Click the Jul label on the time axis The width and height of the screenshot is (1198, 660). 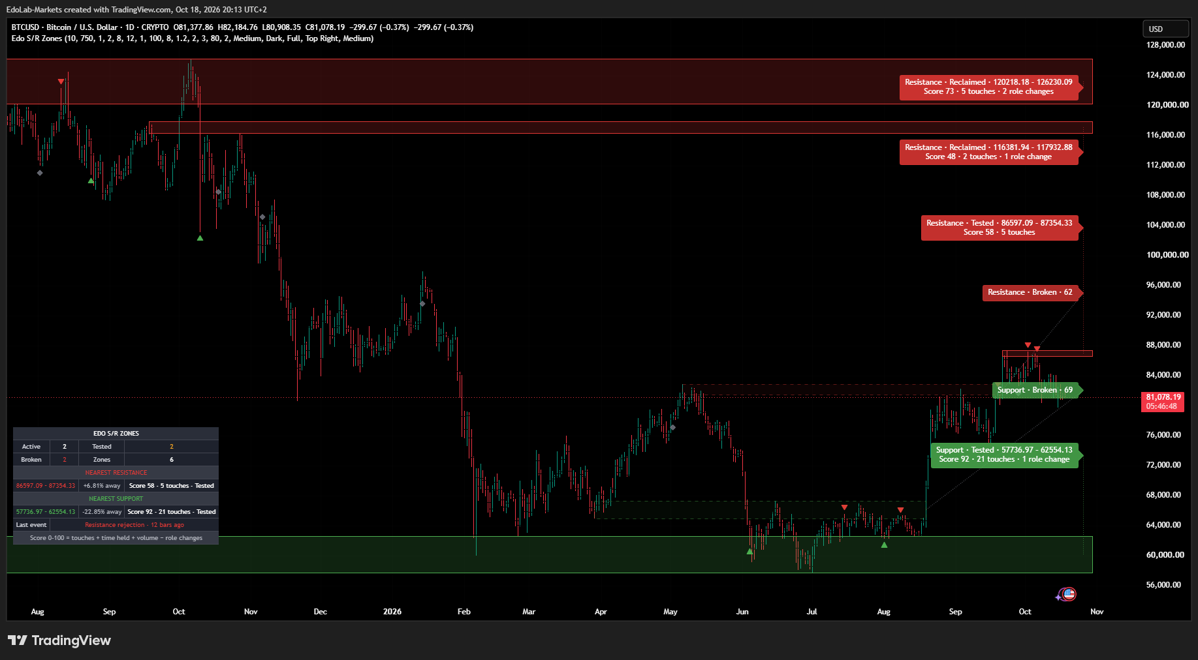pos(812,612)
